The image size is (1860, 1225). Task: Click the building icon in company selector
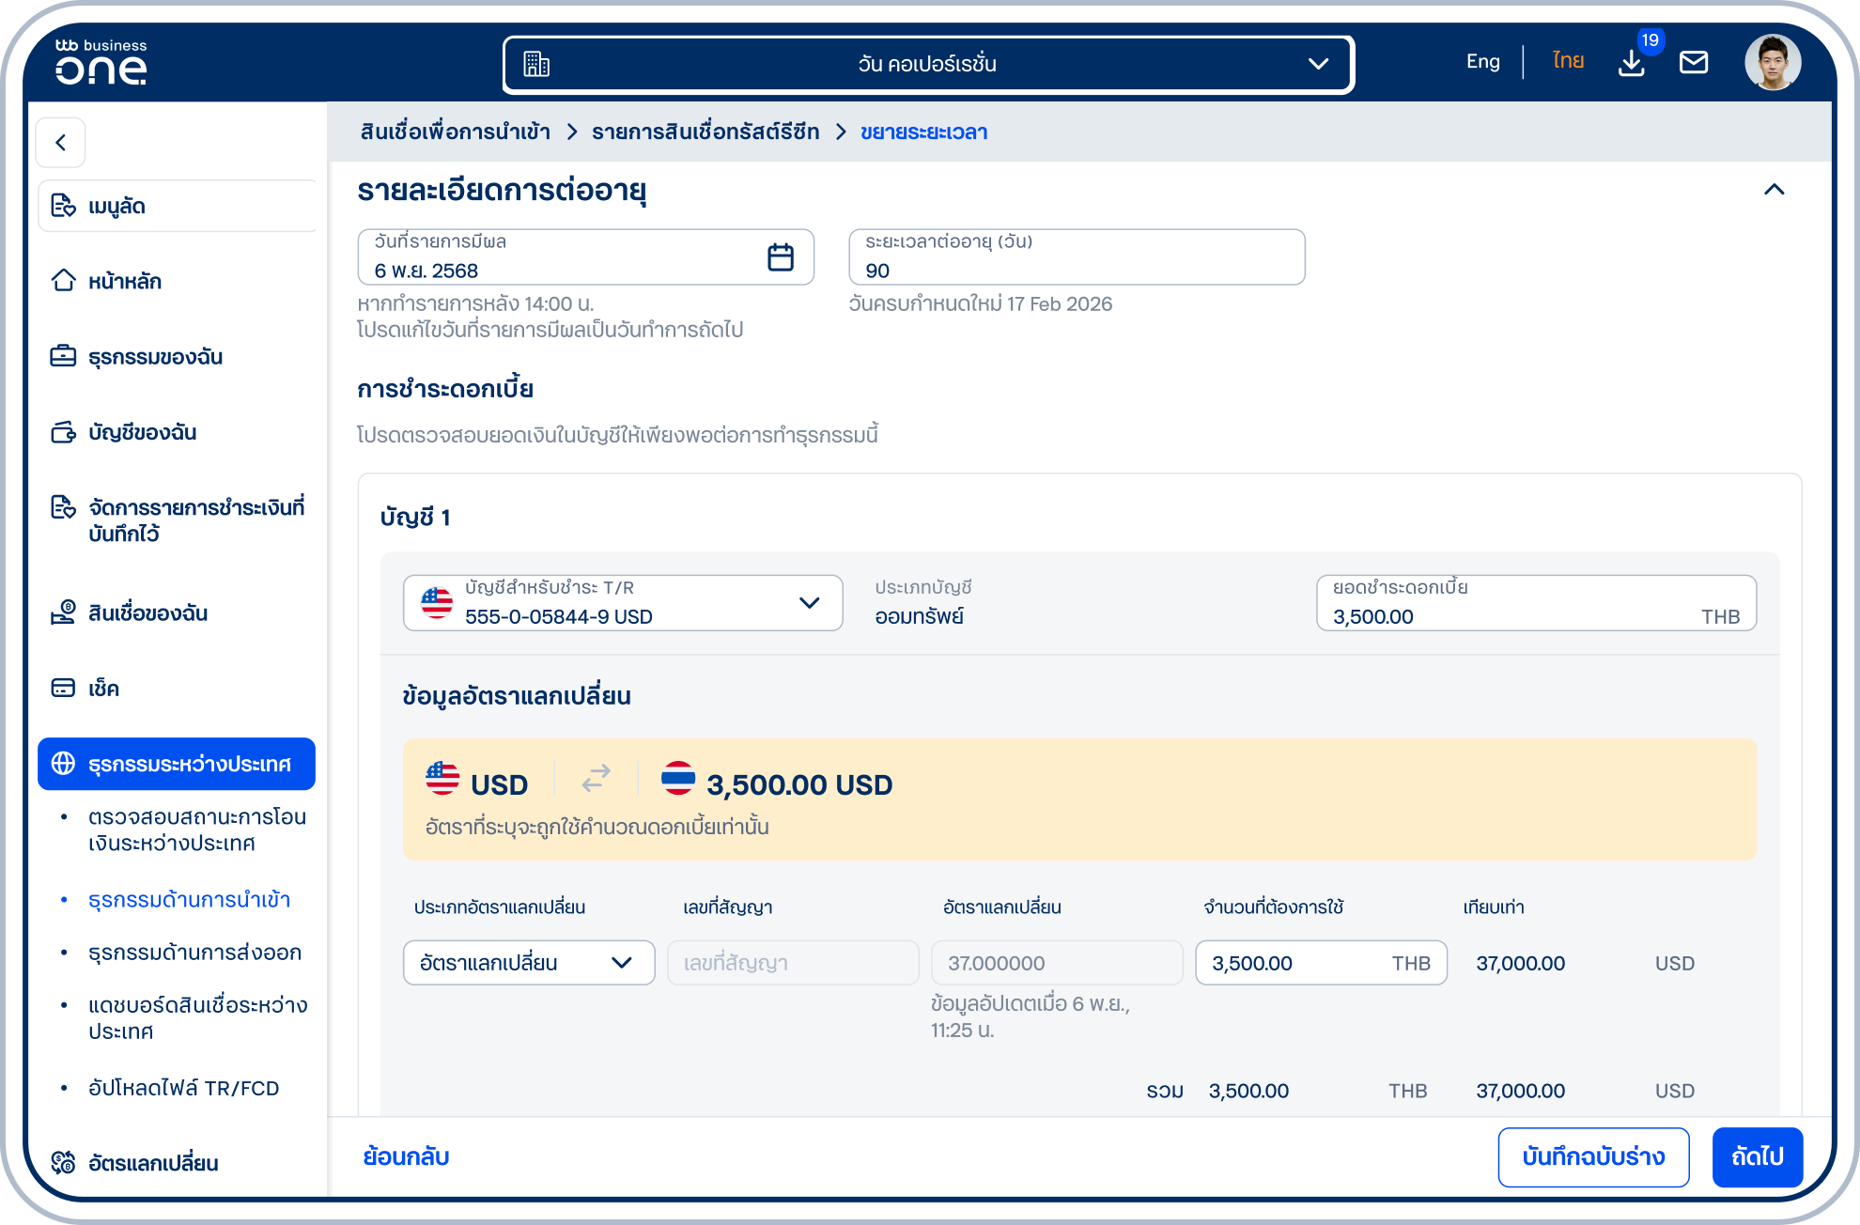coord(536,64)
